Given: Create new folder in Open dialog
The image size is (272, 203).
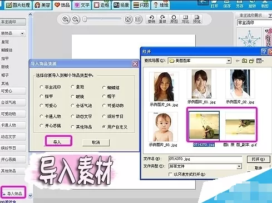Looking at the screenshot, I should pyautogui.click(x=251, y=61).
